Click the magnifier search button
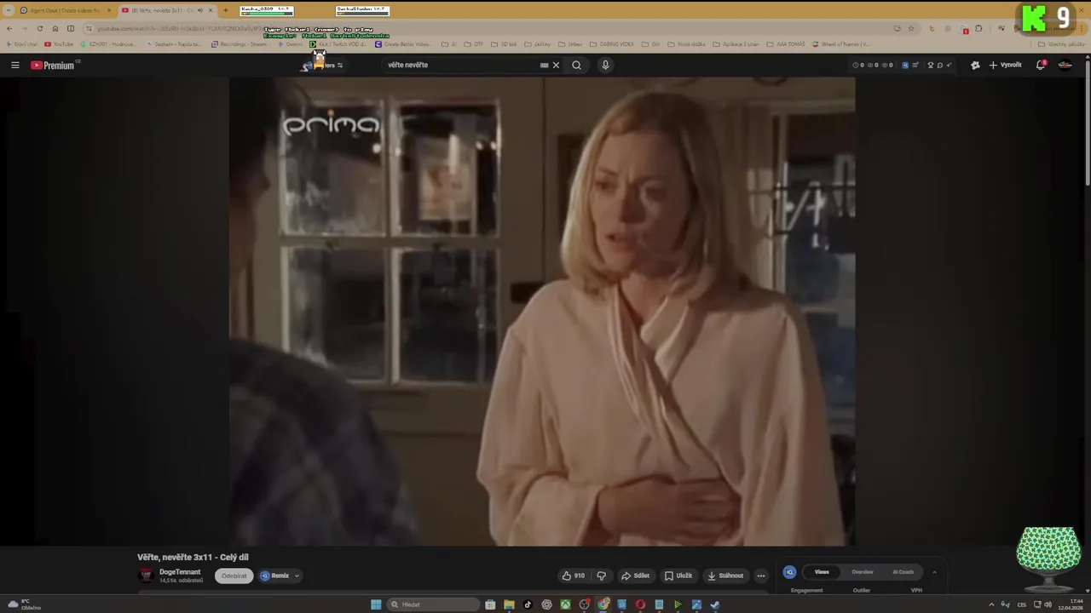The height and width of the screenshot is (613, 1091). click(576, 65)
